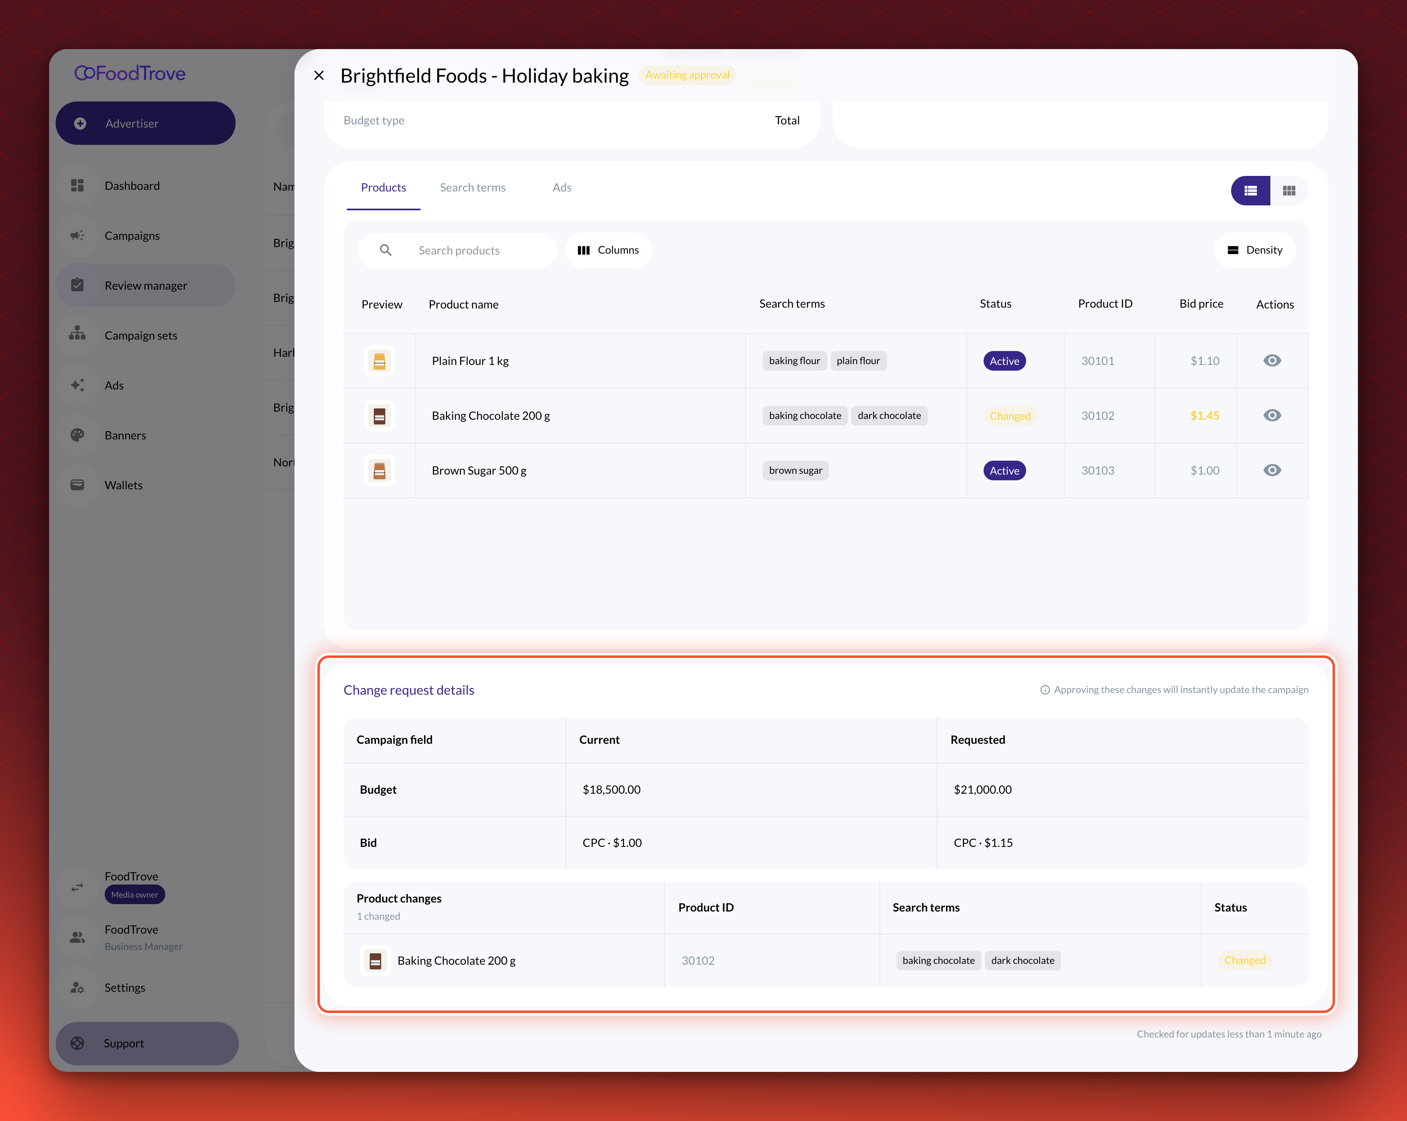Open Review manager in sidebar
1407x1121 pixels.
coord(146,285)
